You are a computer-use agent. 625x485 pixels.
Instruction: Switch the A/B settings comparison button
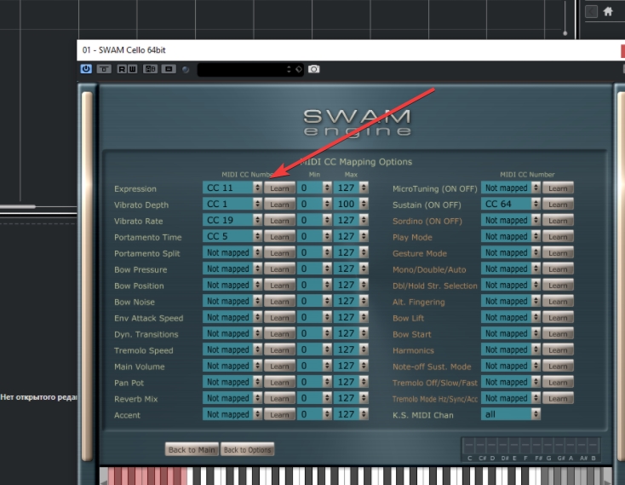click(x=150, y=69)
